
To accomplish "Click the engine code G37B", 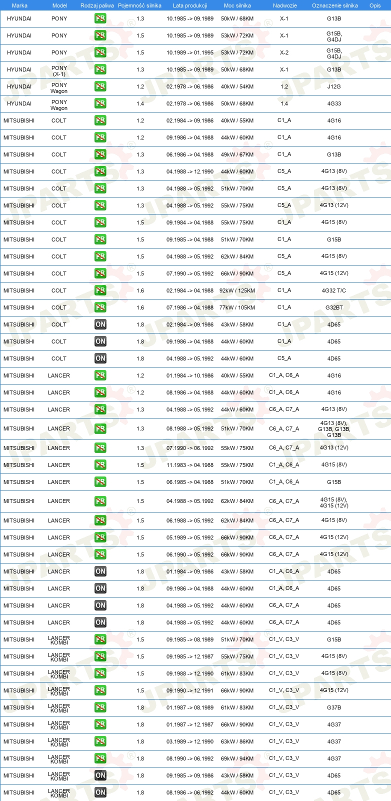I will (334, 707).
